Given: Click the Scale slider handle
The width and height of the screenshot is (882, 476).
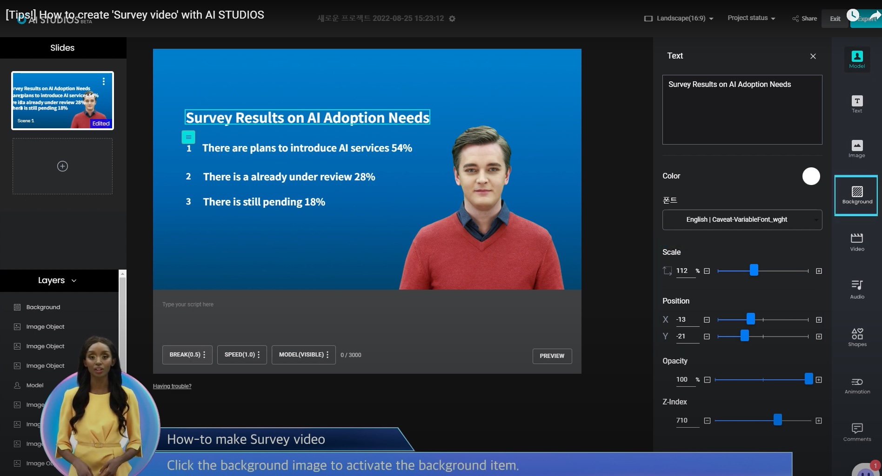Looking at the screenshot, I should (754, 270).
